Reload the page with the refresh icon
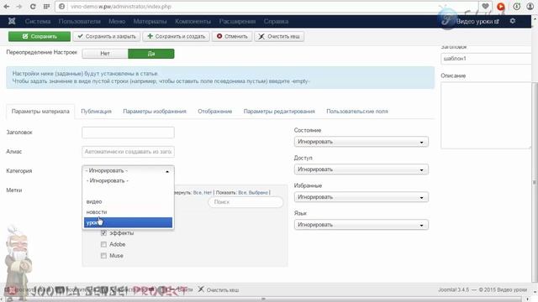 33,7
